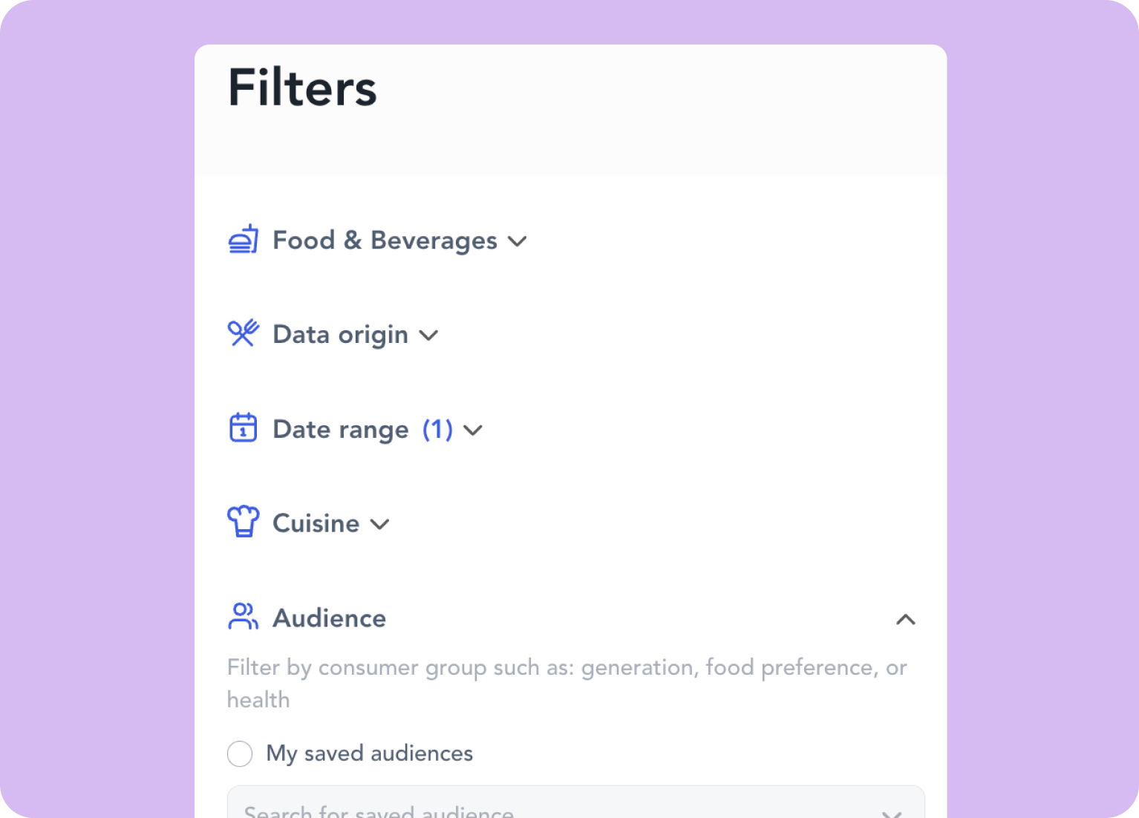Collapse the Audience section
1139x818 pixels.
pos(905,619)
